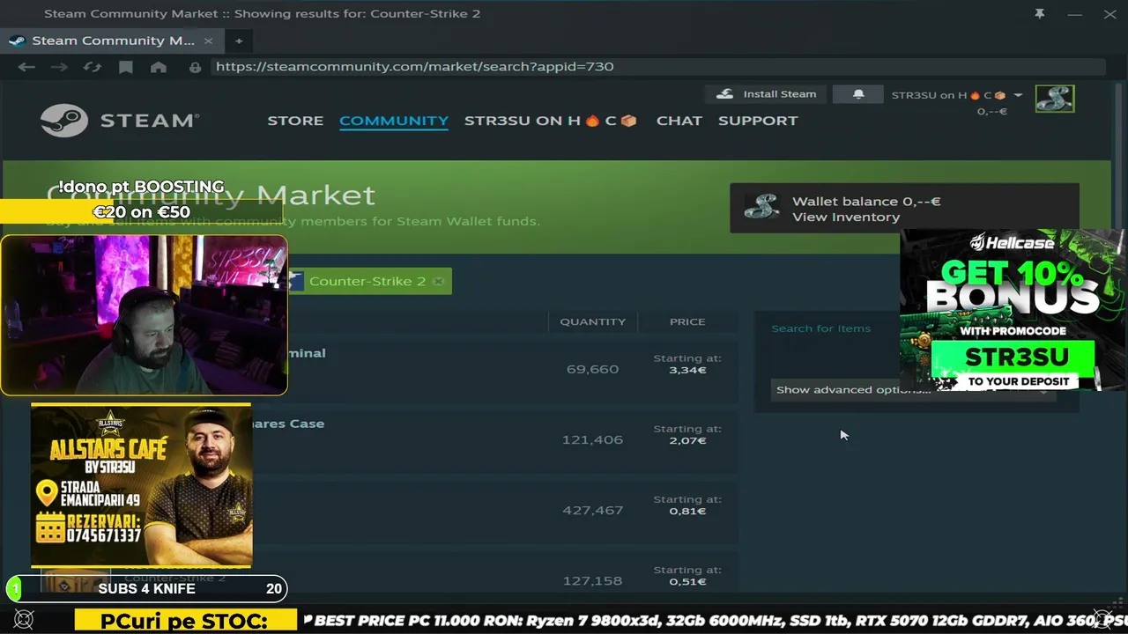Click the quantity 127,158 cell
Viewport: 1128px width, 634px height.
(592, 580)
